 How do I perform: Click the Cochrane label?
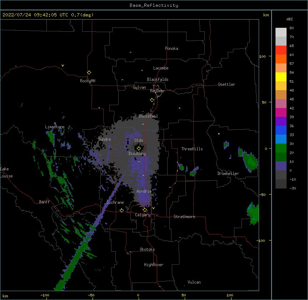[115, 202]
